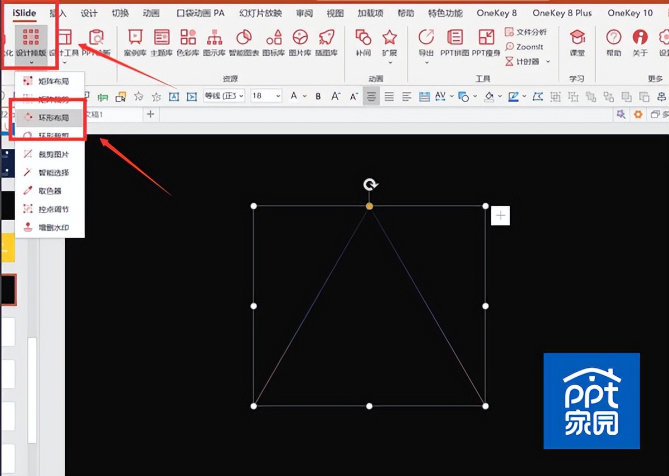This screenshot has width=669, height=476.
Task: Open the 案例库 case library
Action: point(135,43)
